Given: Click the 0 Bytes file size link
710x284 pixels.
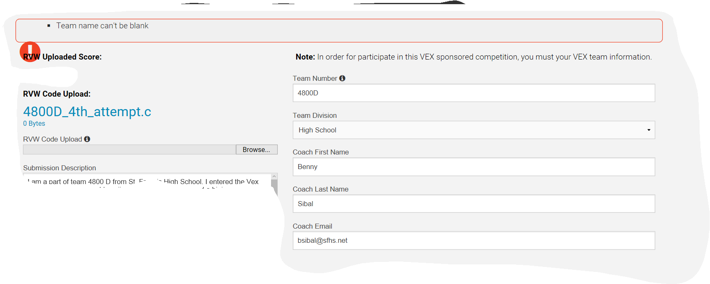Looking at the screenshot, I should (34, 124).
